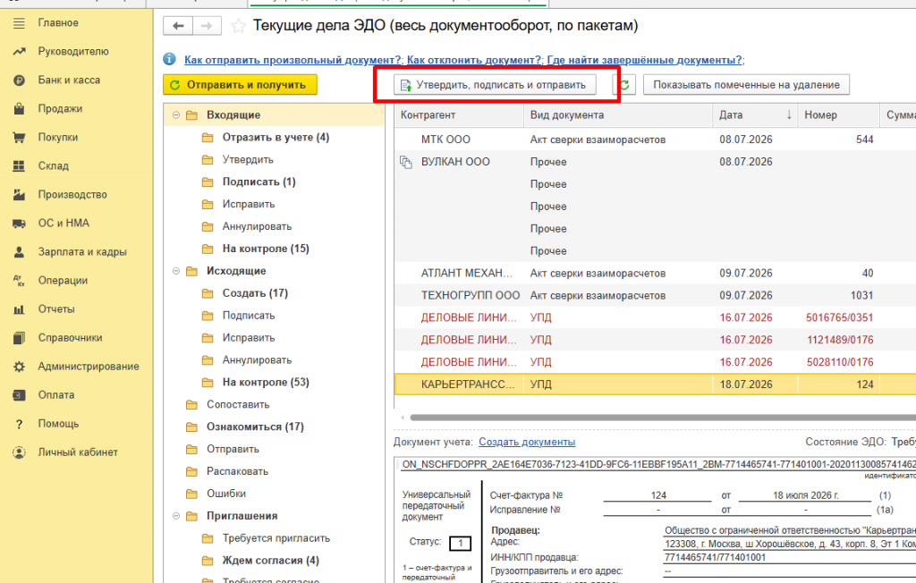Select the КАРЬЕРТРАНСС... УПД row
This screenshot has height=583, width=916.
click(655, 384)
